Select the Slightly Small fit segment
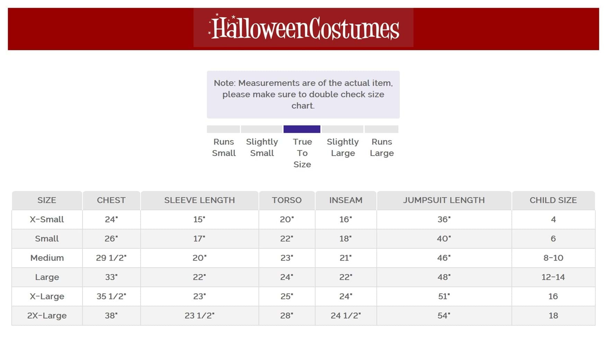Image resolution: width=606 pixels, height=337 pixels. pos(261,129)
